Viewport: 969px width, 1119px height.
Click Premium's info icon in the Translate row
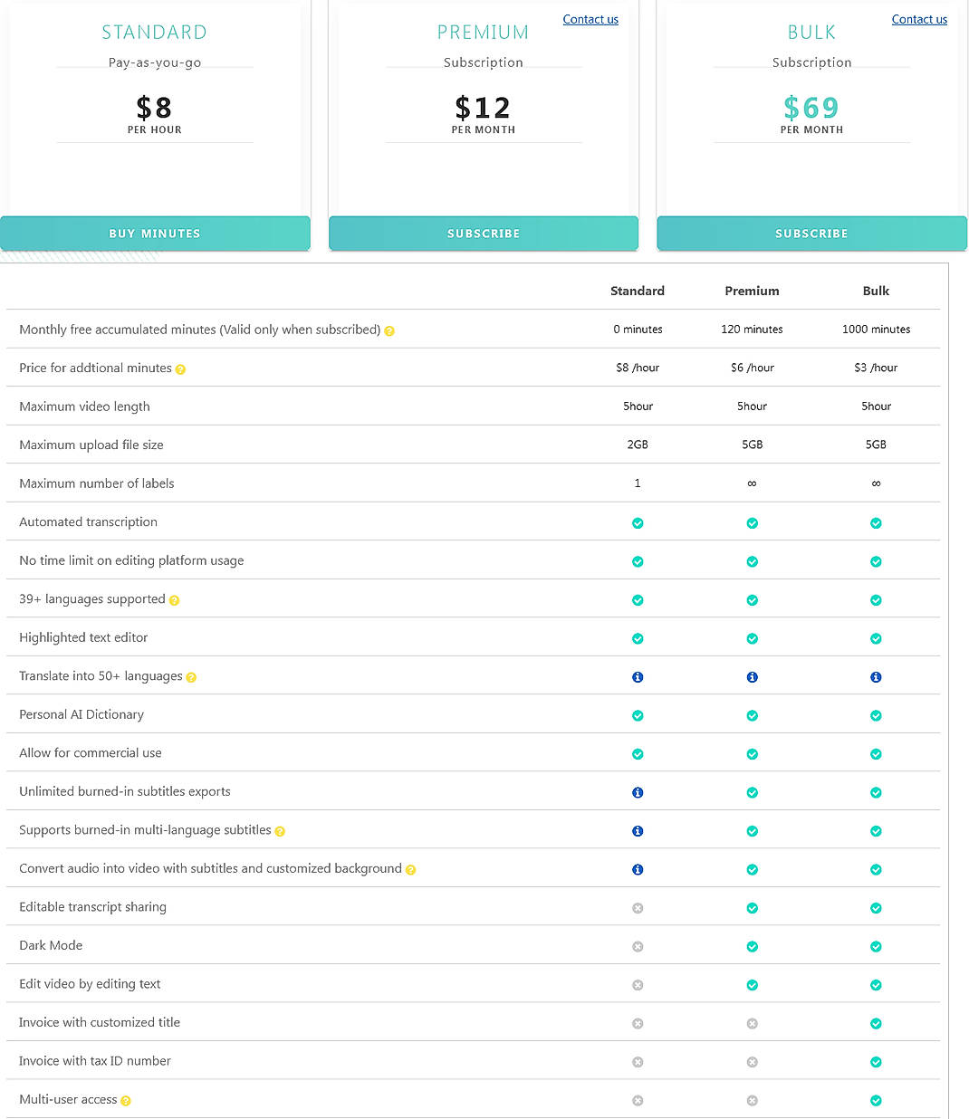[x=752, y=676]
